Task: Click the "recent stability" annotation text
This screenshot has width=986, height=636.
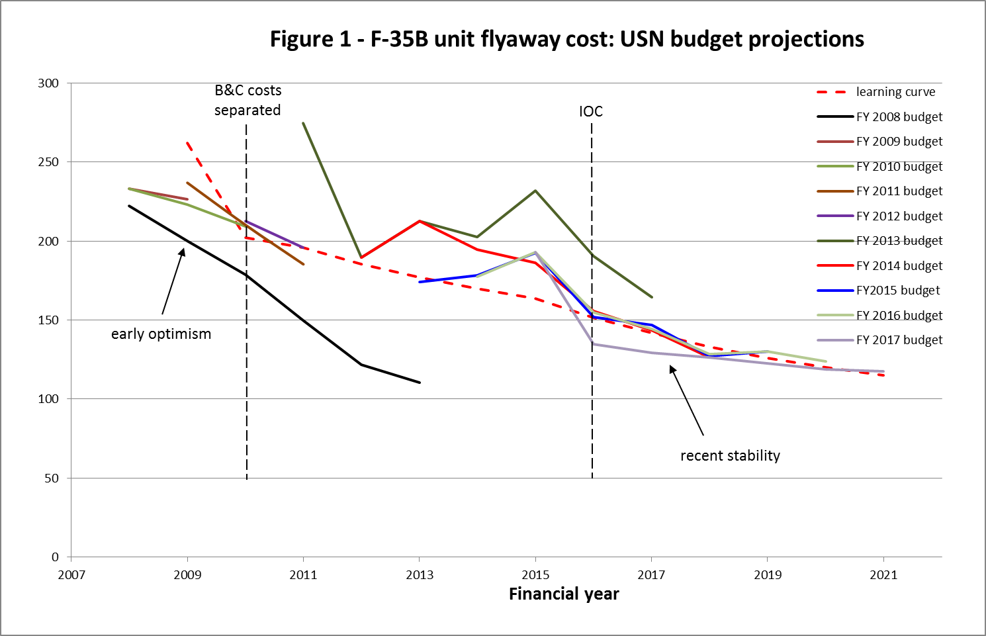Action: [730, 456]
